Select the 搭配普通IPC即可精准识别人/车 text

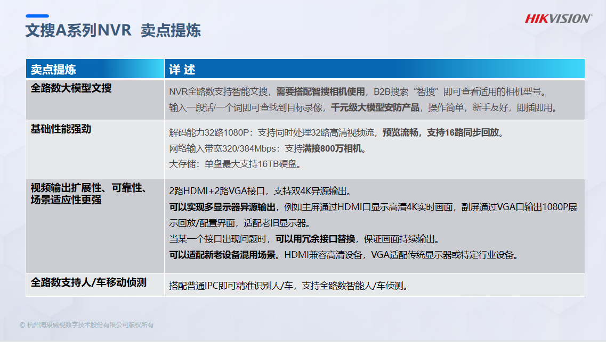click(x=232, y=286)
